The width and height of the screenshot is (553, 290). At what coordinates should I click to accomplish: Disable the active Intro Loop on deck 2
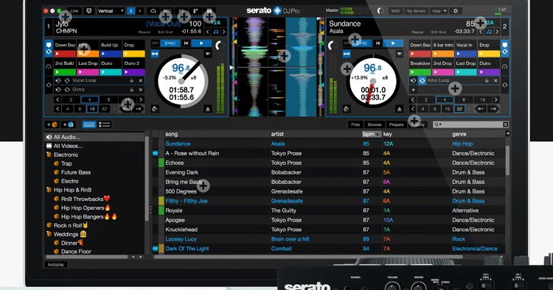tap(422, 80)
